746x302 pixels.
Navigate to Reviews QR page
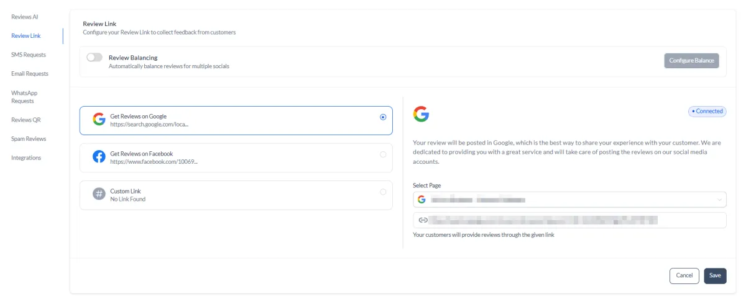click(x=25, y=120)
